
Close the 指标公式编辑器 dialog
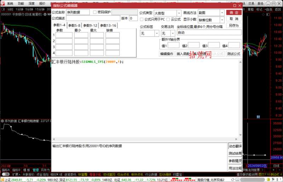pos(240,6)
